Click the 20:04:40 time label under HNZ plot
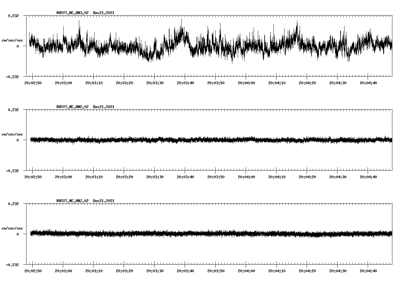Screen dimensions: 414x282 tap(368, 271)
